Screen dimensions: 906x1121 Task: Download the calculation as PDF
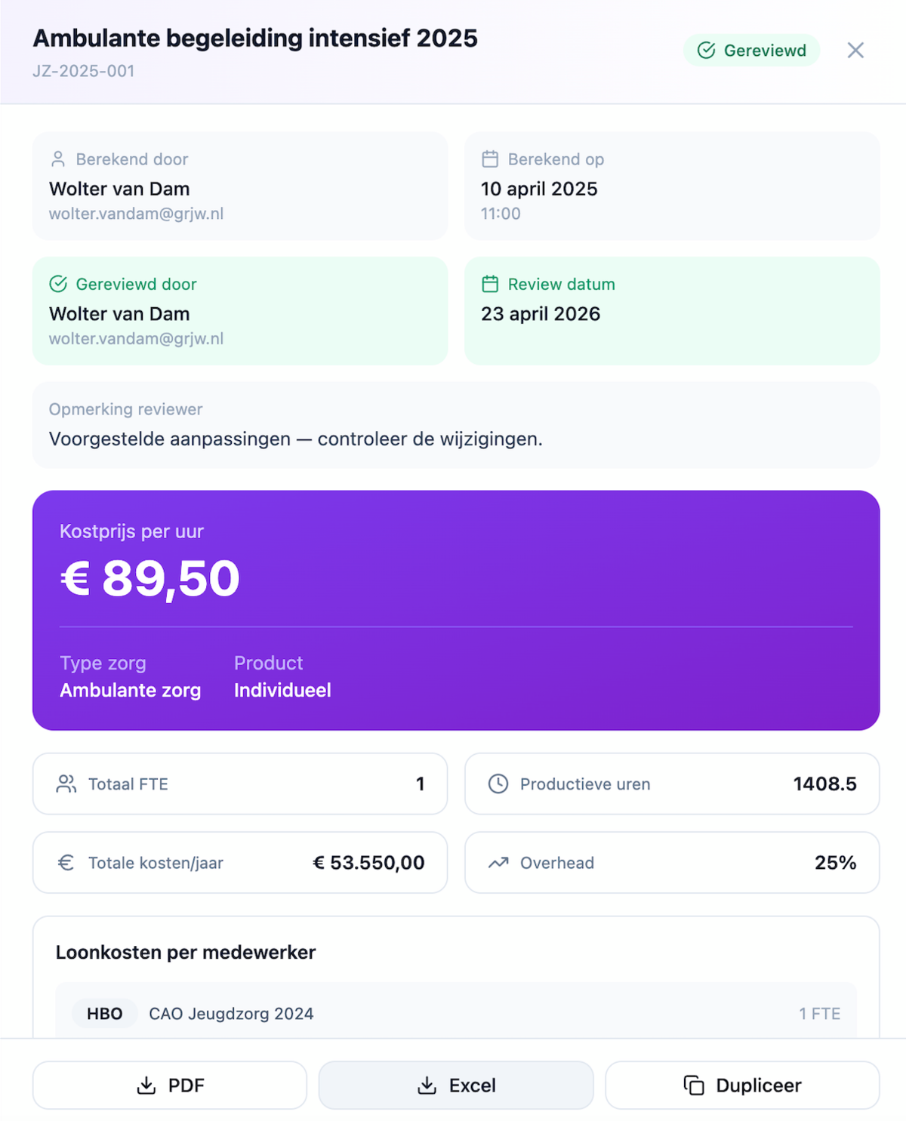(x=170, y=1086)
